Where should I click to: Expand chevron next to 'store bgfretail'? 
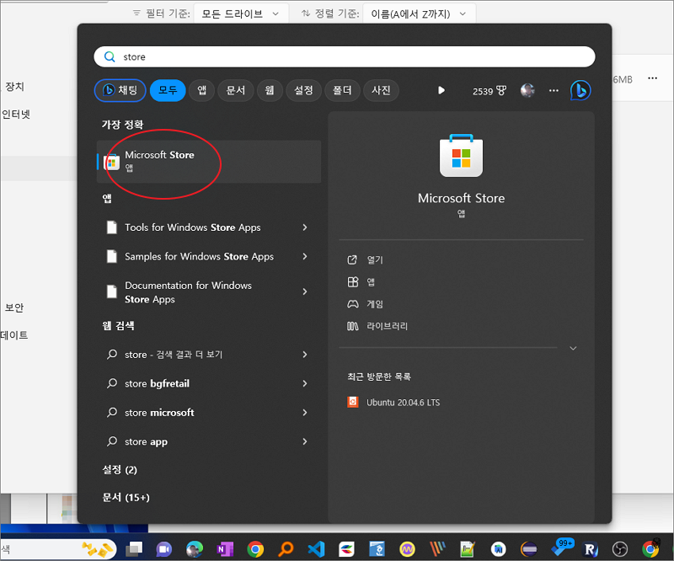point(305,384)
